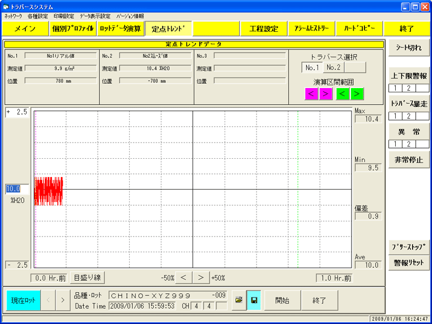Click the 警報リセット button
This screenshot has height=324, width=432.
pos(408,263)
